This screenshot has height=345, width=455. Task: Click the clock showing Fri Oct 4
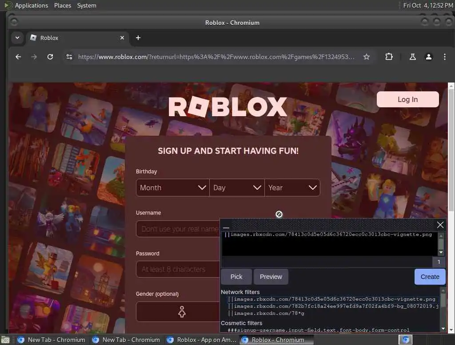428,5
